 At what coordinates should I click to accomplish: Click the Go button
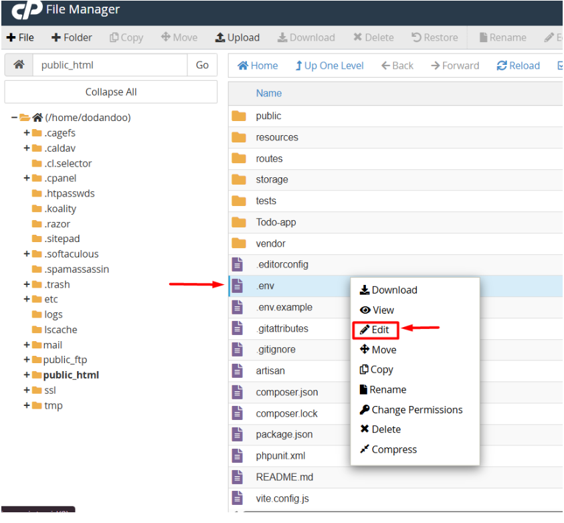coord(202,65)
